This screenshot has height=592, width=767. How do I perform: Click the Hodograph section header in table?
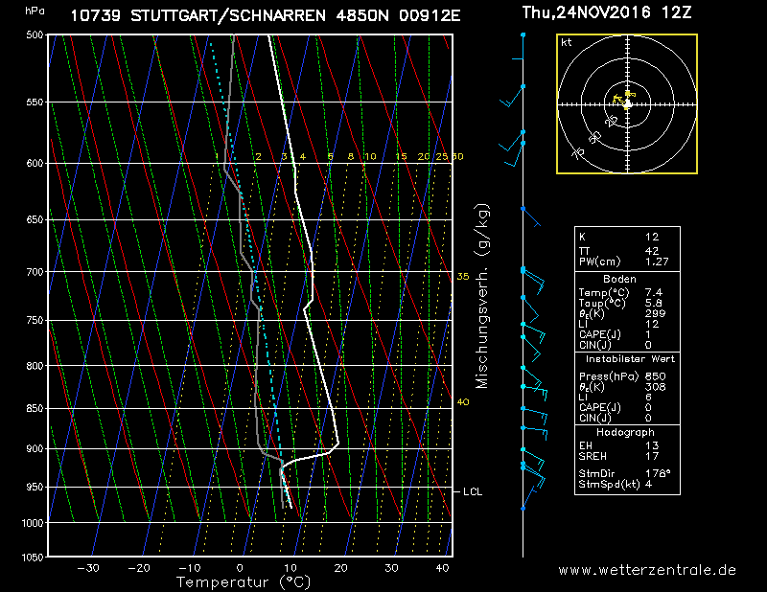627,432
